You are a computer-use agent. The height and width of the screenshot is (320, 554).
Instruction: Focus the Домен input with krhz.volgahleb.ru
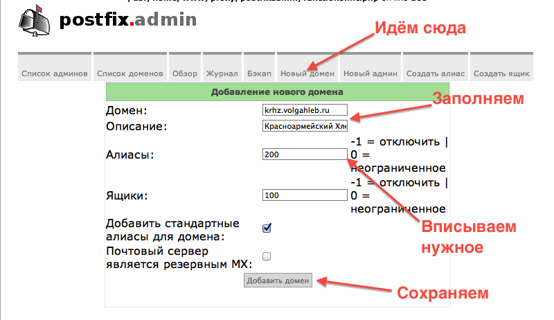point(305,110)
